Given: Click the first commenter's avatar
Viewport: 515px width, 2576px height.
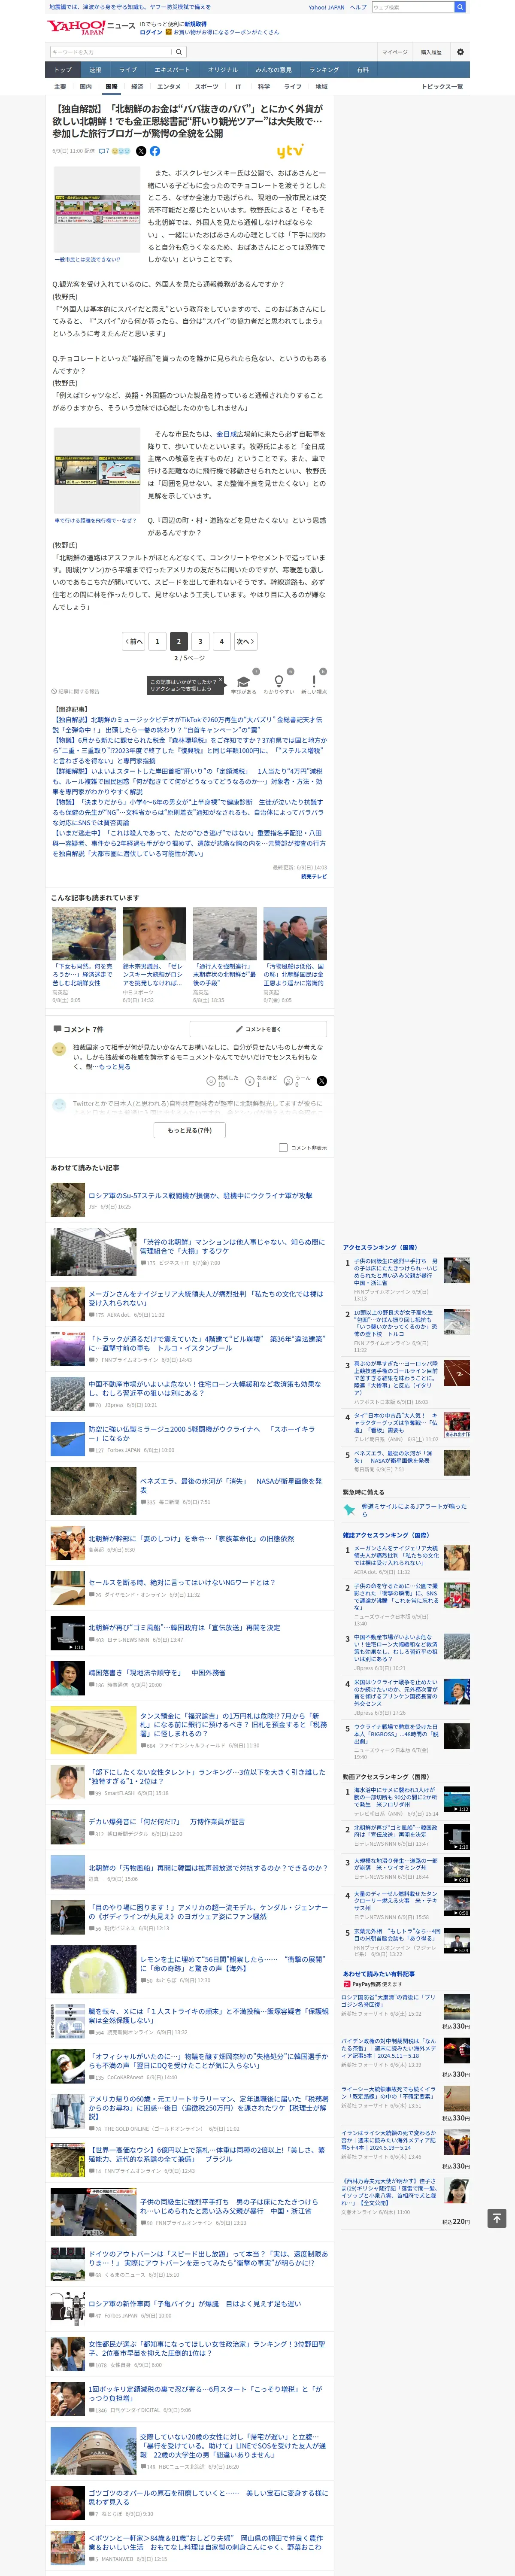Looking at the screenshot, I should click(59, 1049).
